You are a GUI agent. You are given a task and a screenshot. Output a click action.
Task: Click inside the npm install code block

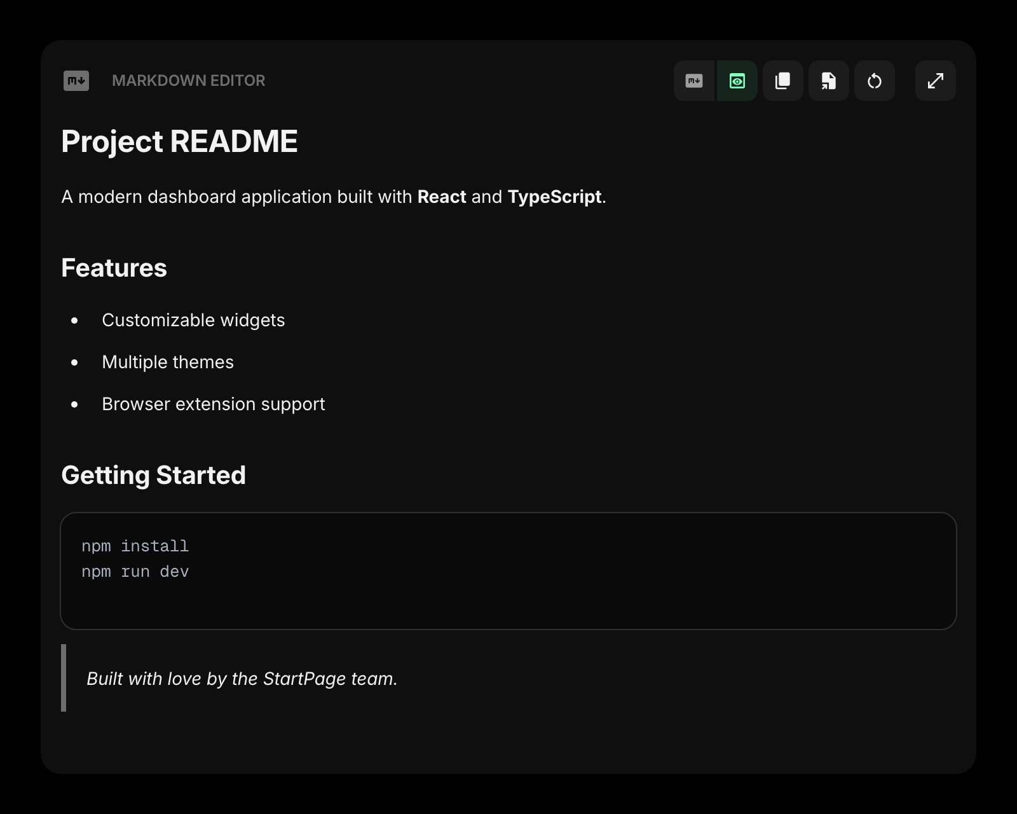pyautogui.click(x=134, y=546)
